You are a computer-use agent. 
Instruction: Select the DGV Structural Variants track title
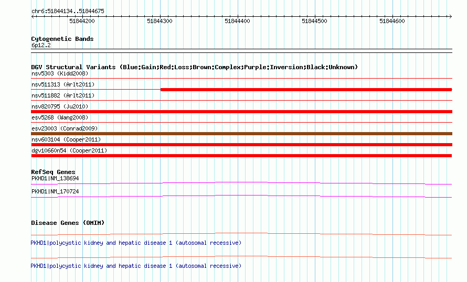[x=194, y=67]
